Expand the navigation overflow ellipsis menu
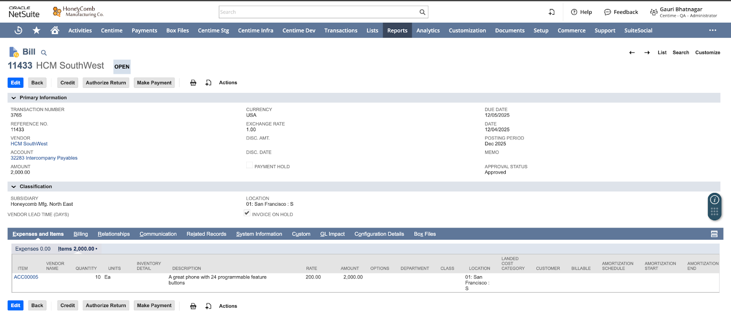The image size is (731, 325). coord(712,30)
